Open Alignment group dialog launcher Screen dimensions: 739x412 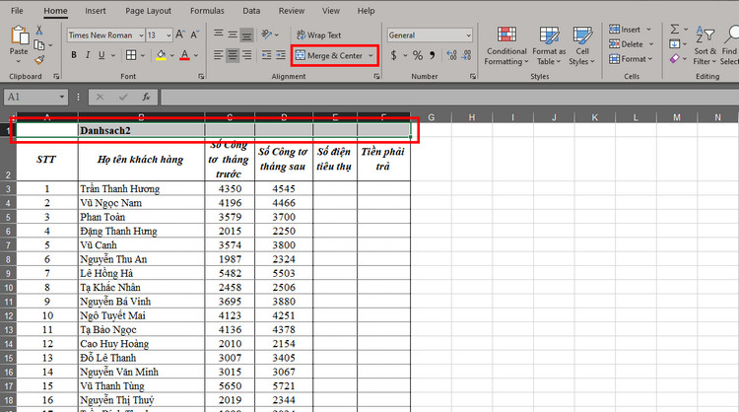[x=376, y=76]
